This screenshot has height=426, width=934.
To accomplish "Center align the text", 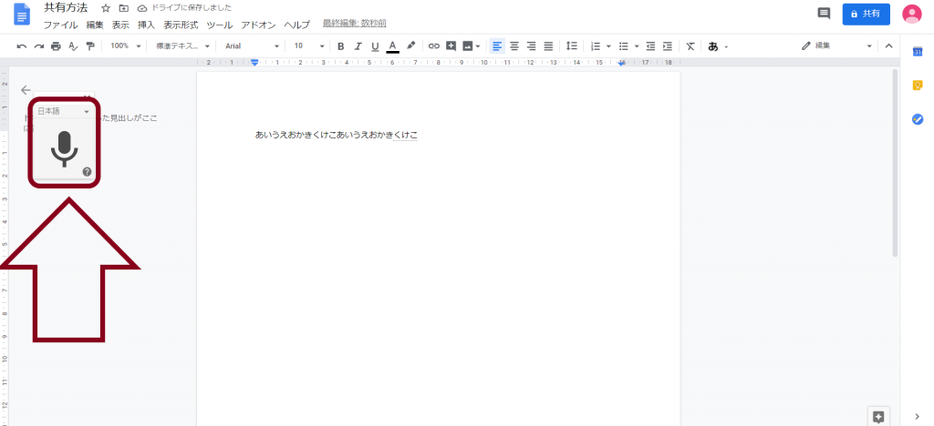I will [x=514, y=46].
